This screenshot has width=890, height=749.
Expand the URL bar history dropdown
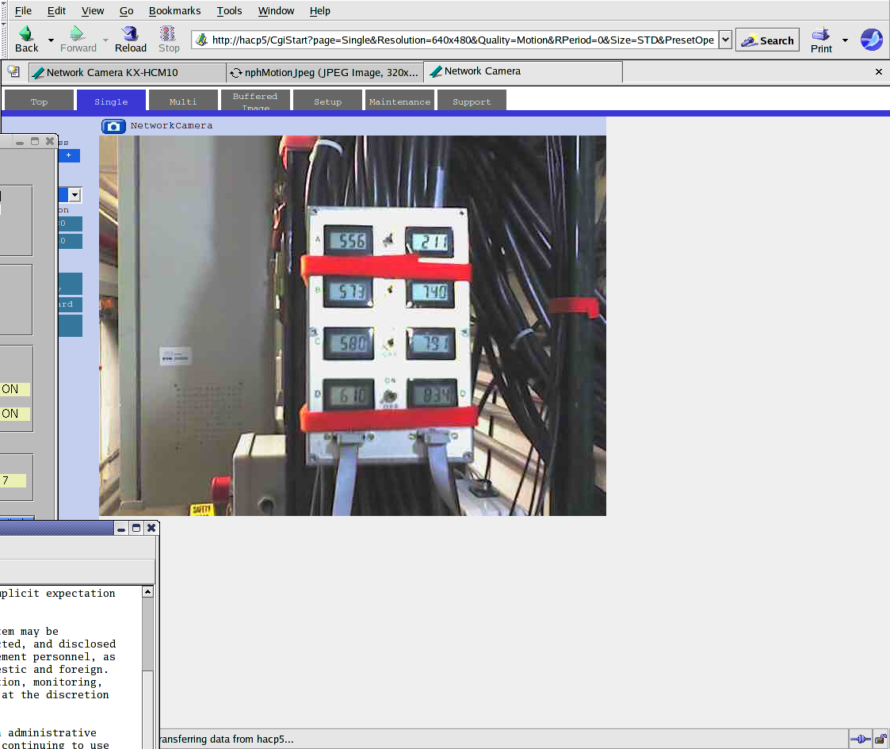tap(725, 40)
